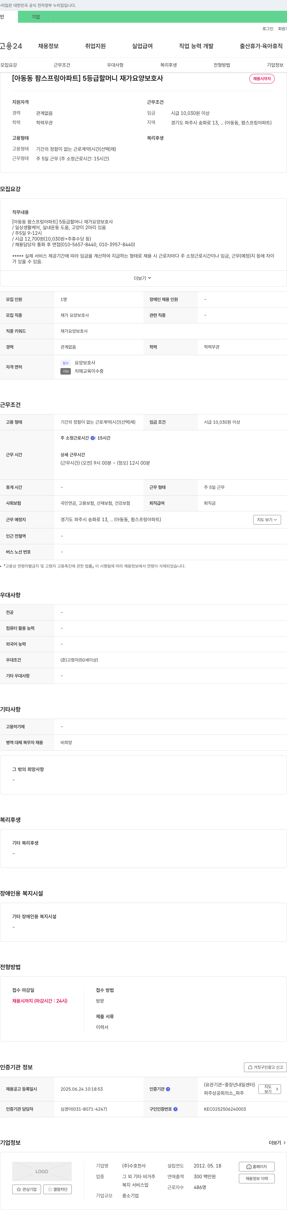The width and height of the screenshot is (287, 1210).
Task: Add company via 관심기업 star button
Action: click(26, 1189)
